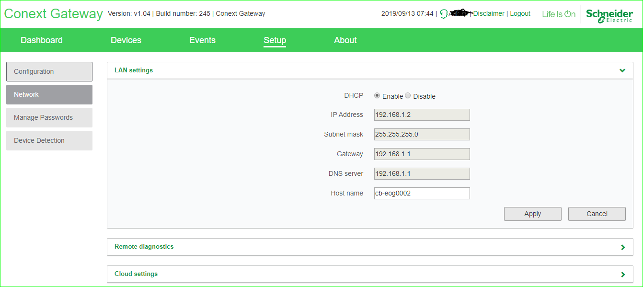Click the Host name label
Screen dimensions: 643x287
347,193
